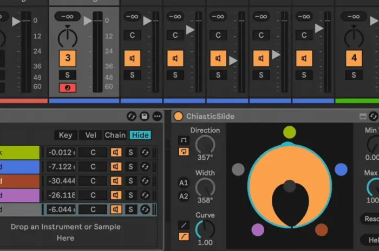Image resolution: width=379 pixels, height=251 pixels.
Task: Click the dark center handle inside the orange circle
Action: (x=289, y=186)
